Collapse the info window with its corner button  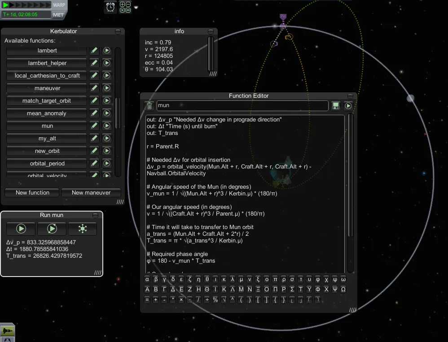click(x=211, y=31)
